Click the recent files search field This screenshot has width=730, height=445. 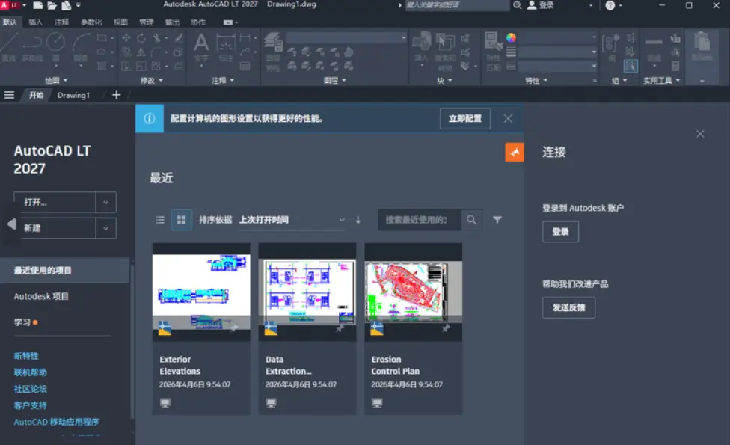click(x=420, y=220)
